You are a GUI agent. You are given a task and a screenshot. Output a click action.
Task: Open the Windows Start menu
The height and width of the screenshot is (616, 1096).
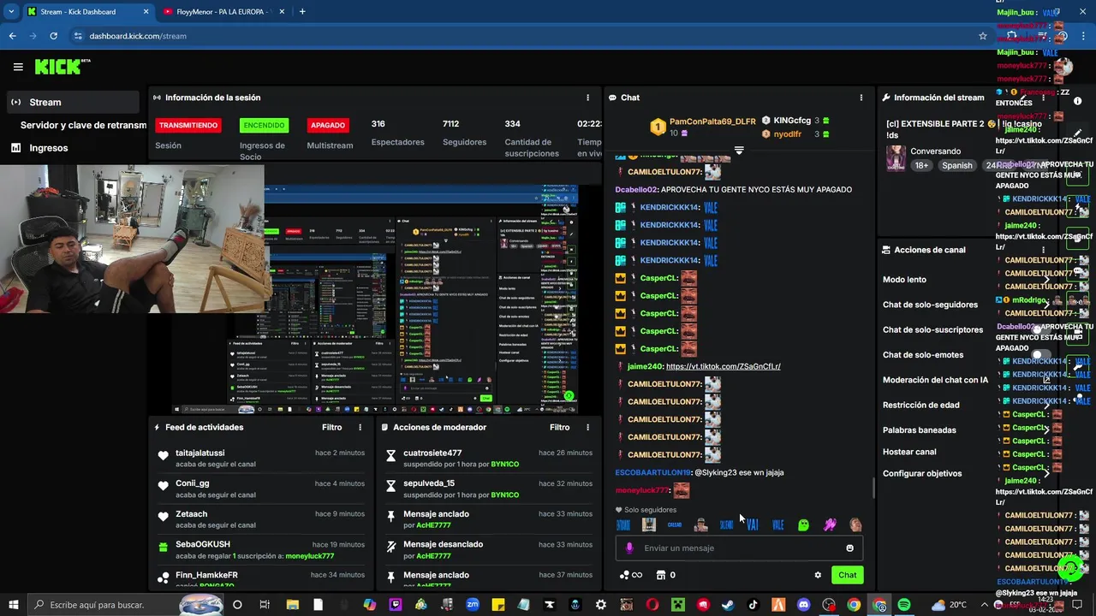coord(15,605)
